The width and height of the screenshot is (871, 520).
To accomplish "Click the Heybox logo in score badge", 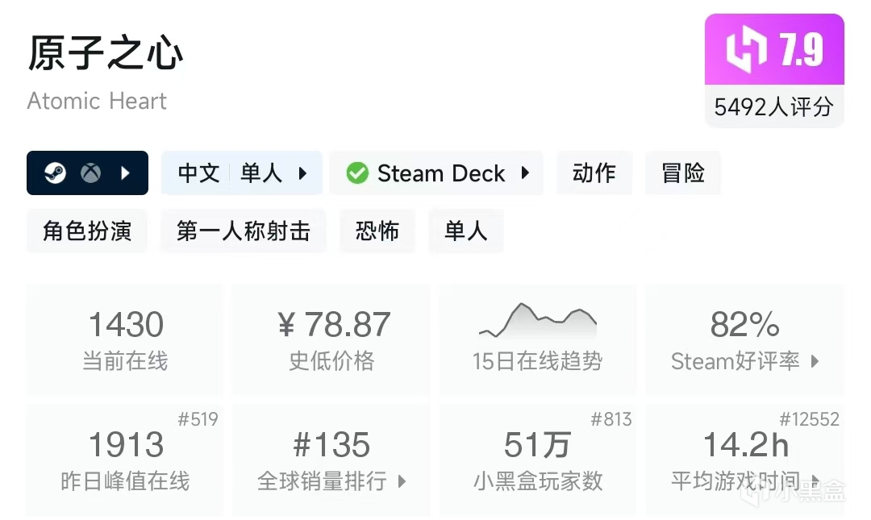I will tap(746, 50).
